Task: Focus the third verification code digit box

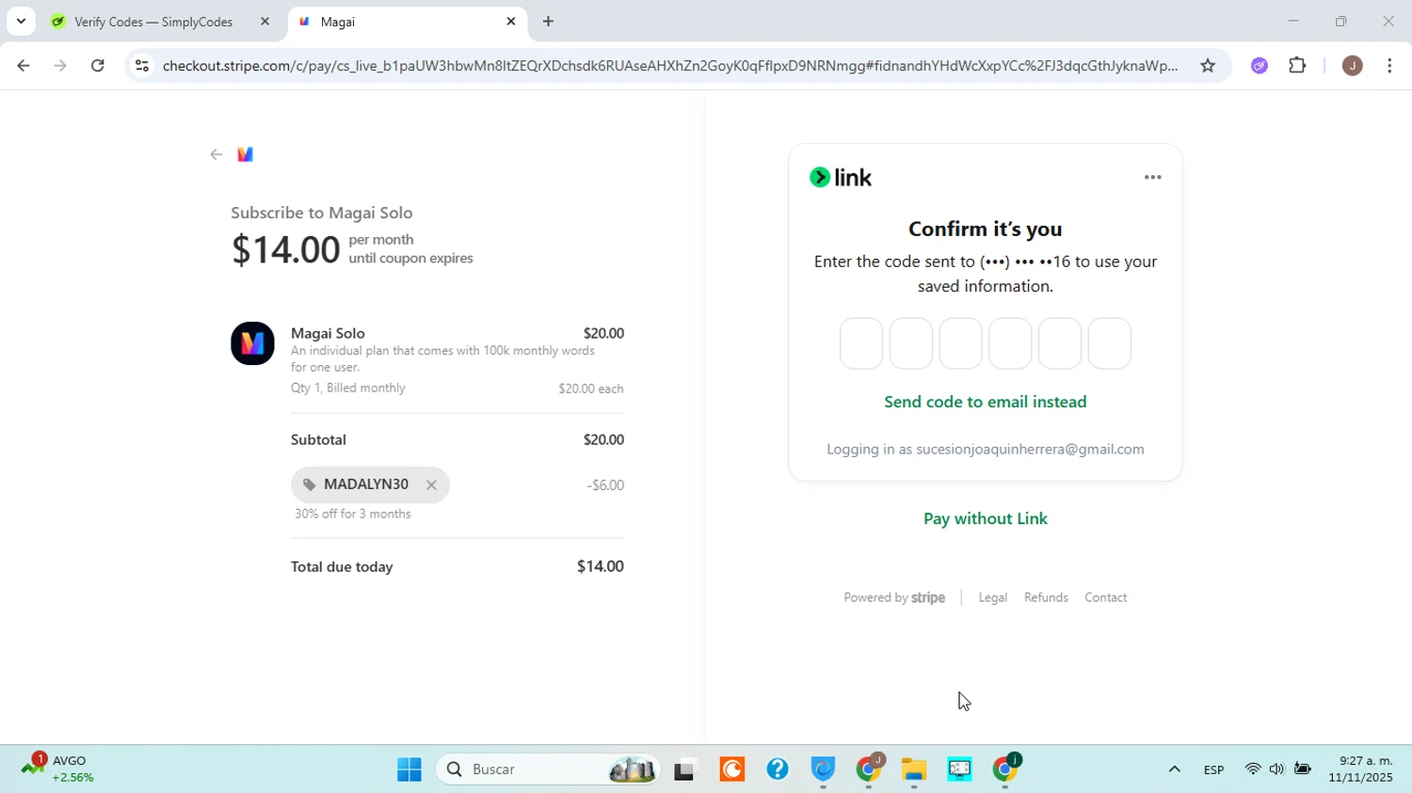Action: click(960, 343)
